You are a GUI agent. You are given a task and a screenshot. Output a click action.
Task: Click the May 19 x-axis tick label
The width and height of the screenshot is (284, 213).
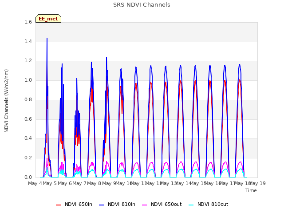pyautogui.click(x=257, y=183)
